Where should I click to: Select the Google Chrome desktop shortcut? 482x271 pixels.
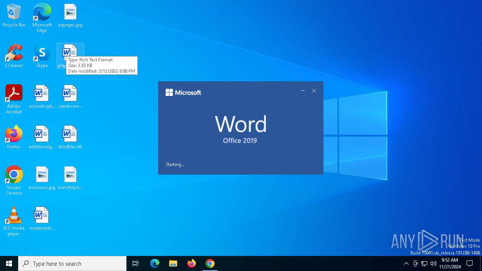point(14,181)
